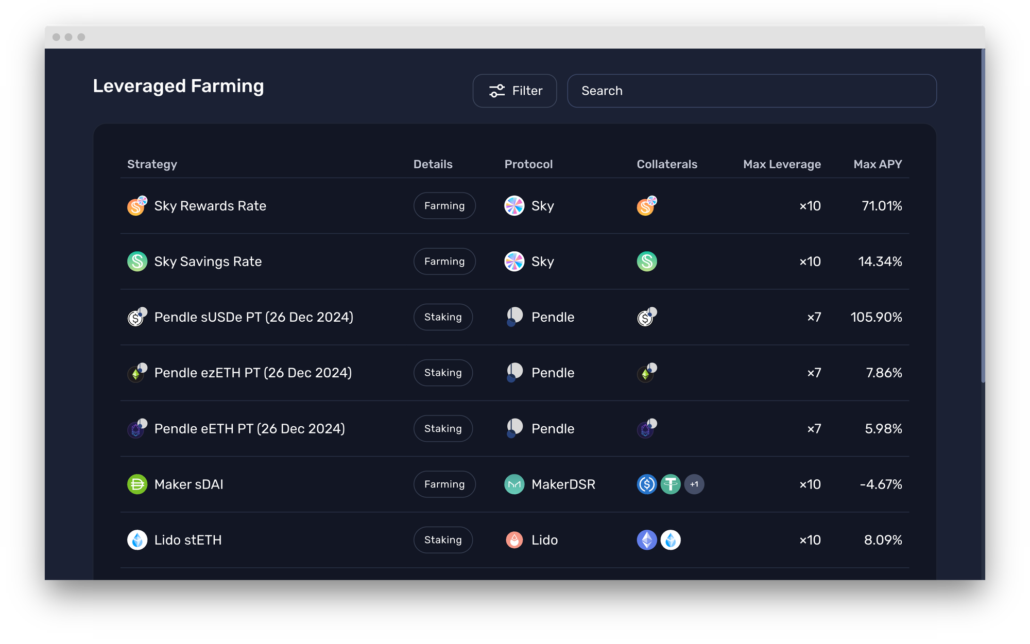
Task: Click the Lido protocol logo
Action: point(514,540)
